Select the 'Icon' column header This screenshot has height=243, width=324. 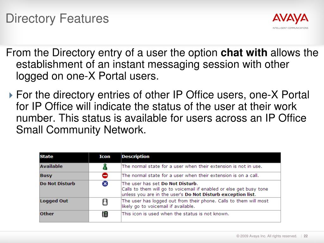click(105, 158)
